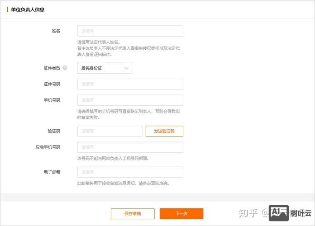Click the 应急手机号码 label text
Image resolution: width=315 pixels, height=226 pixels.
pyautogui.click(x=48, y=147)
